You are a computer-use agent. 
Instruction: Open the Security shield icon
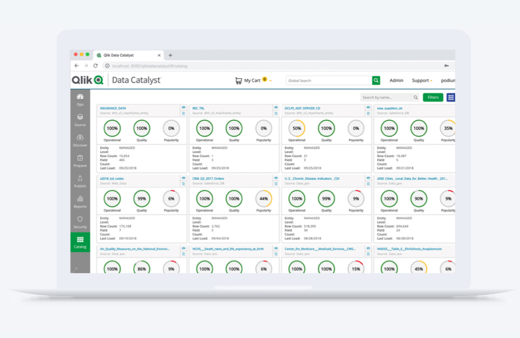pyautogui.click(x=80, y=222)
